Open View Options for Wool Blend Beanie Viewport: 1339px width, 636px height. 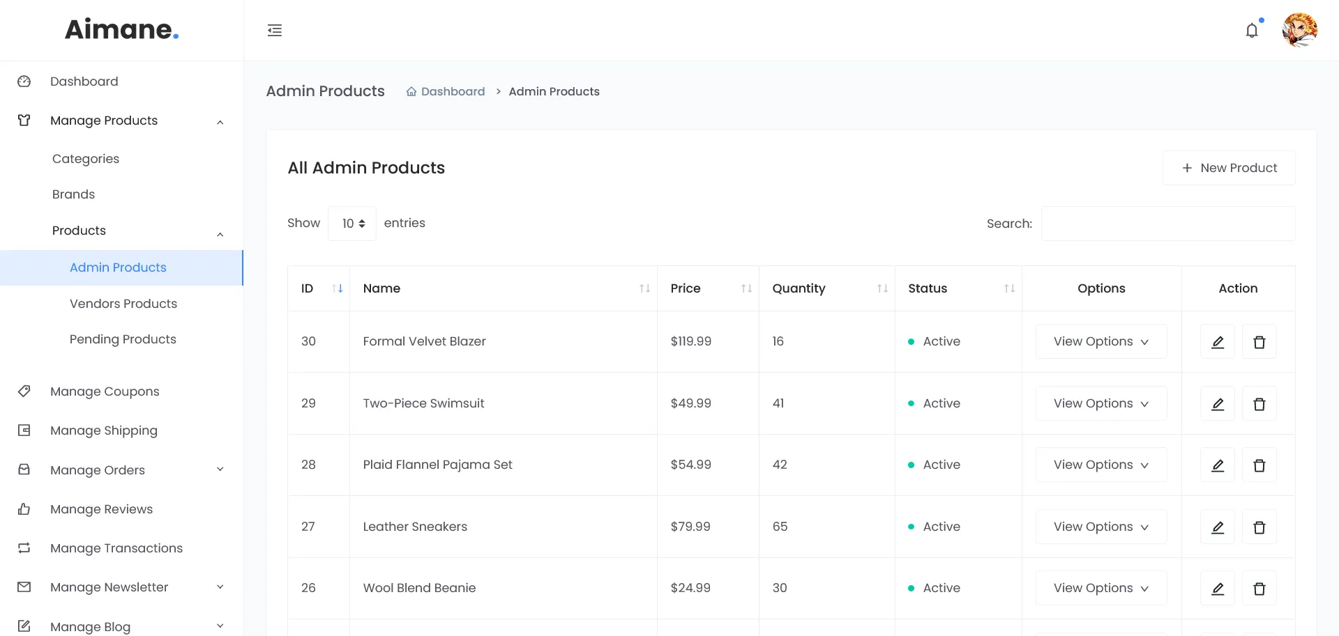pos(1101,588)
